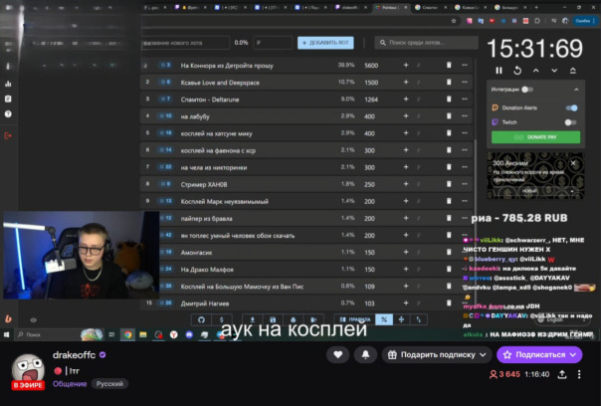
Task: Click the ДОБАВИТЬ ЛОТ button
Action: (324, 43)
